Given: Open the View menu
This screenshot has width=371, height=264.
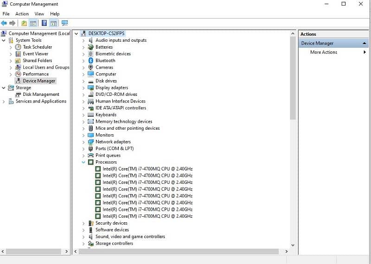Looking at the screenshot, I should click(39, 14).
